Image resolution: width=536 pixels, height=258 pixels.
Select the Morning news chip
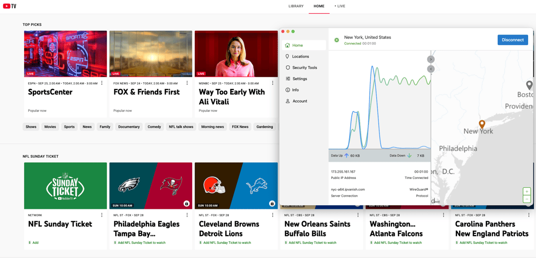click(x=213, y=127)
